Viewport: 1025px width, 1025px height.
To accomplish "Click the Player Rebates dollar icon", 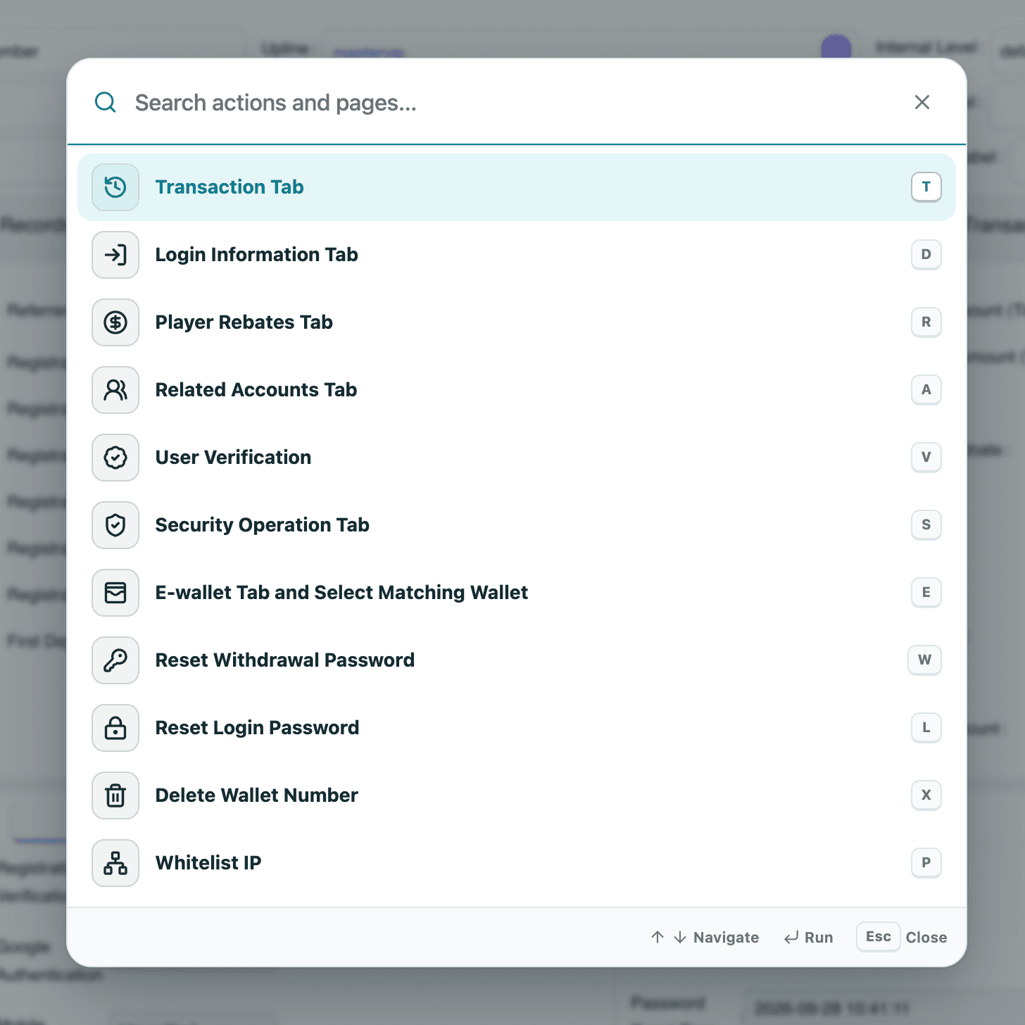I will click(115, 322).
